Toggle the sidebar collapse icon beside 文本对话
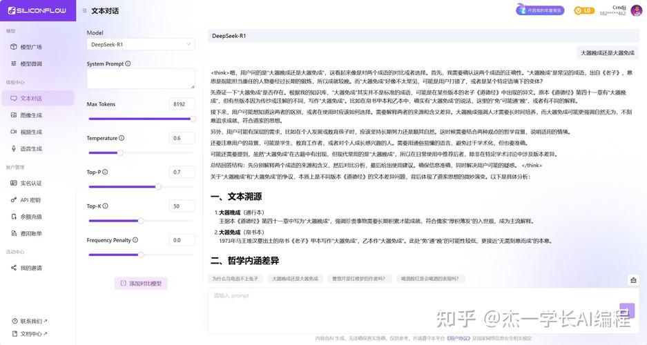Viewport: 647px width, 345px height. (85, 11)
